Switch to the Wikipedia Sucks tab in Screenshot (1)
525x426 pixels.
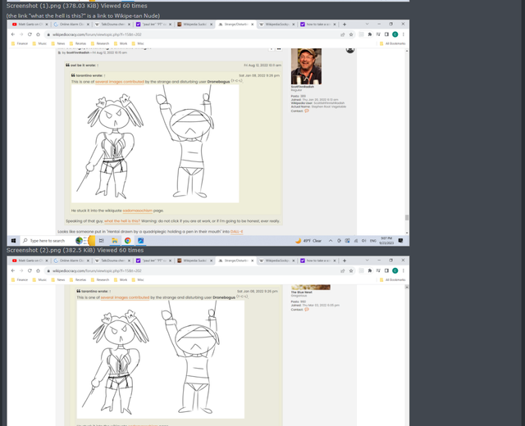(195, 25)
